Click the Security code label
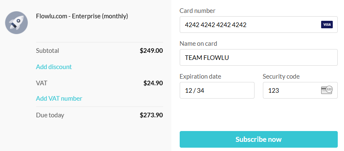This screenshot has height=151, width=344. [x=281, y=77]
